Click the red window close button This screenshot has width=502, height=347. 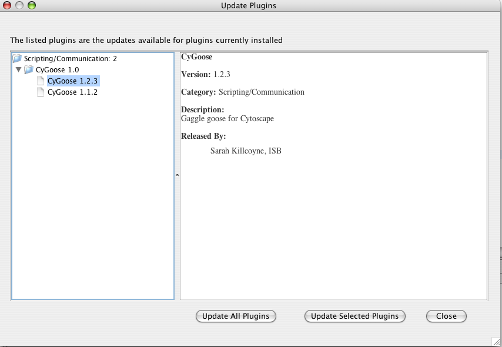tap(8, 6)
